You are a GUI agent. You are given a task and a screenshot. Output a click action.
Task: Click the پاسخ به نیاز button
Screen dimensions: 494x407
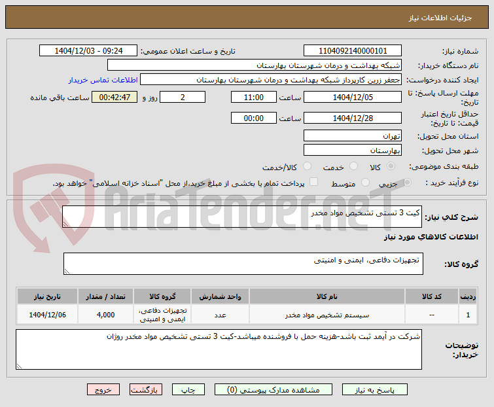click(375, 390)
